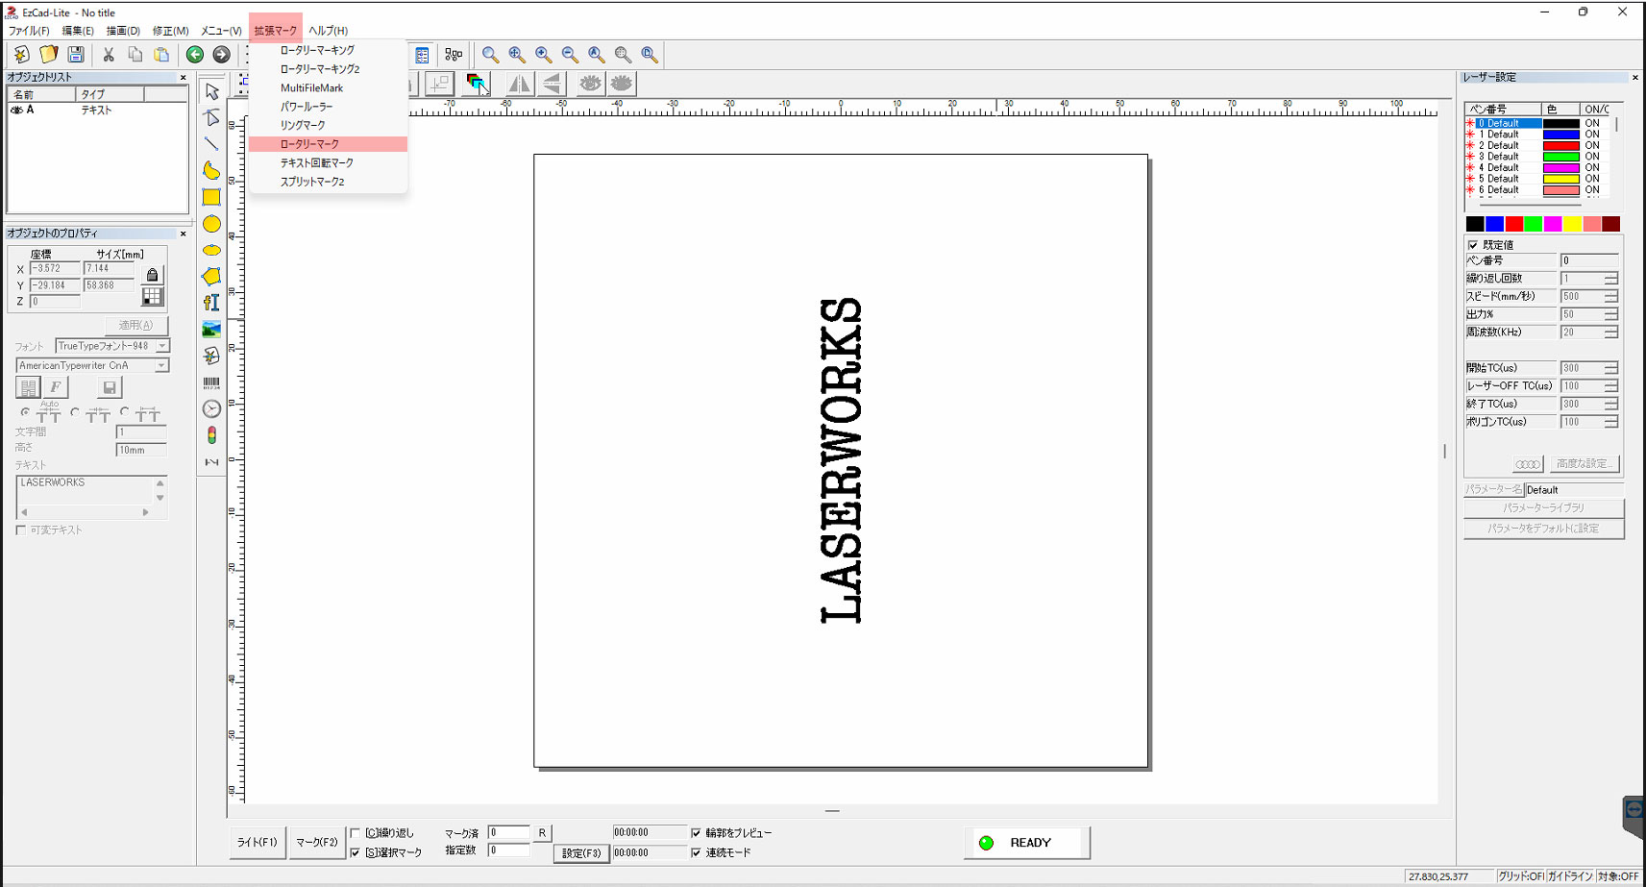Open the TrueTypeフォント-948 font type dropdown
The width and height of the screenshot is (1646, 887).
coord(162,346)
